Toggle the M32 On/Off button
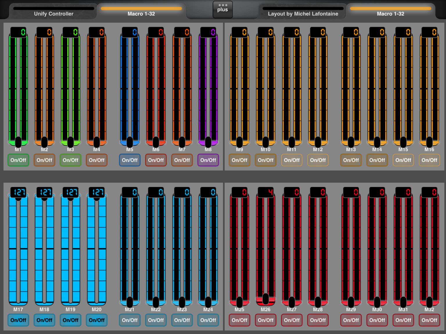 pos(429,320)
